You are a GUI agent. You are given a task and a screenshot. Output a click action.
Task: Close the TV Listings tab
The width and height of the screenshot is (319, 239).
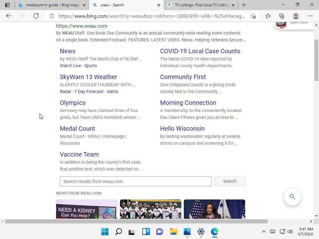[x=233, y=5]
